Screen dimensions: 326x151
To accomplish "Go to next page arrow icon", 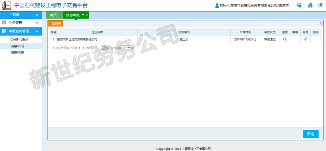I will [84, 48].
